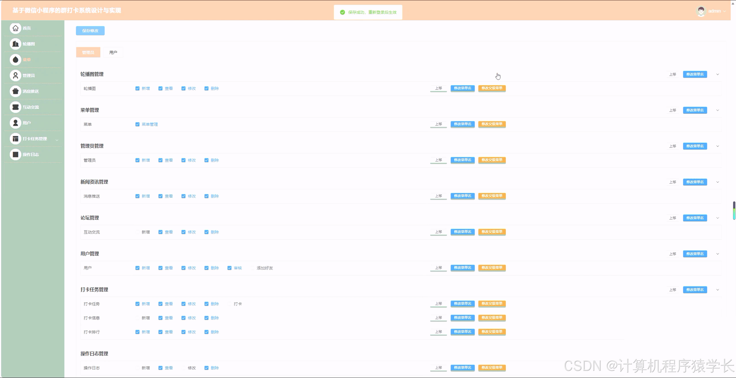
Task: Switch to the 用户 role tab
Action: (113, 53)
